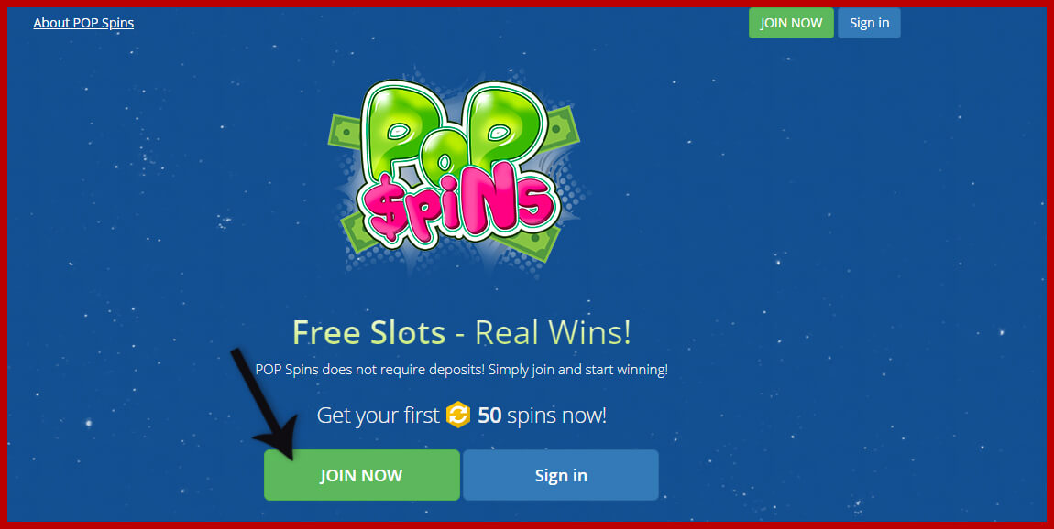Click the bold "Free Slots" heading text
The image size is (1054, 529).
coord(369,332)
